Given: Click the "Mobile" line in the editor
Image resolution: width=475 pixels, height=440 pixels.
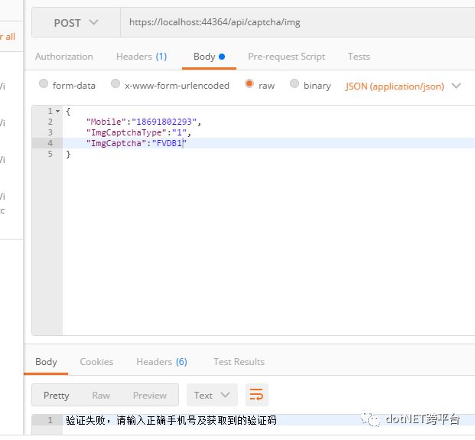Looking at the screenshot, I should coord(144,122).
